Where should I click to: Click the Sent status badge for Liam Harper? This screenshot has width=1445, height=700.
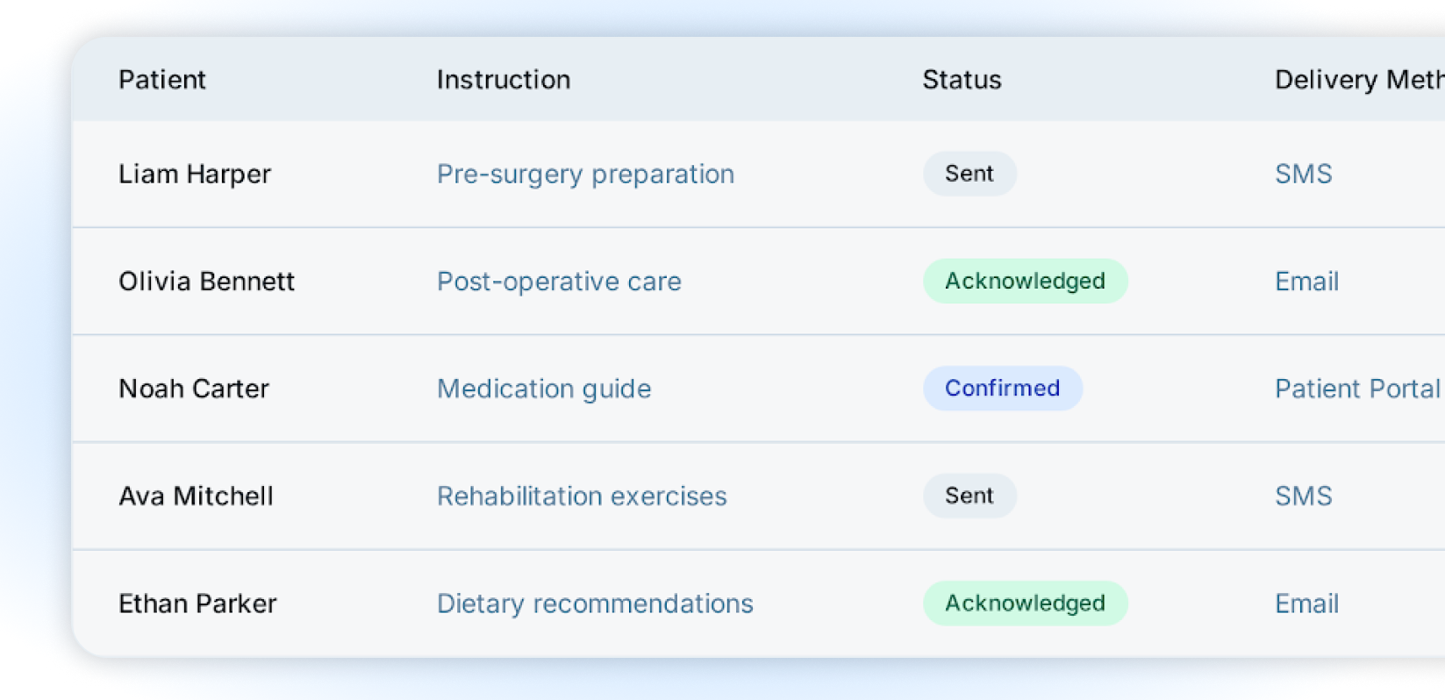969,174
